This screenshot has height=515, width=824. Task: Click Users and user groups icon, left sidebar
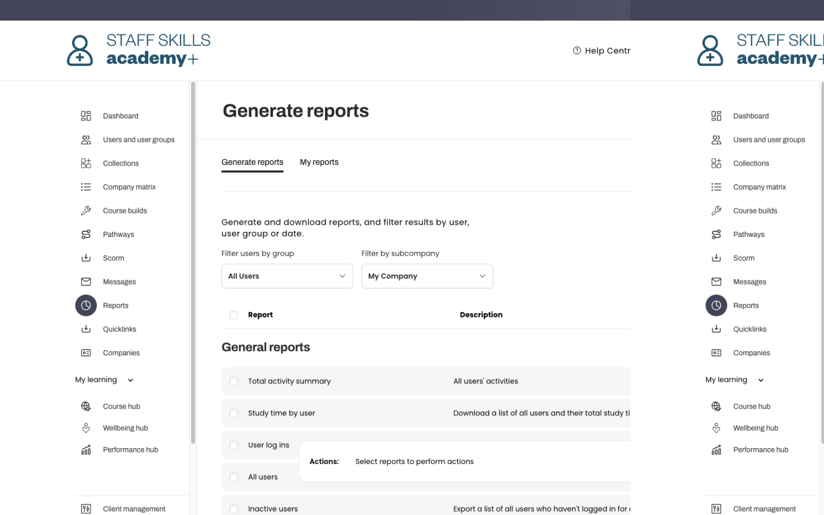(86, 140)
